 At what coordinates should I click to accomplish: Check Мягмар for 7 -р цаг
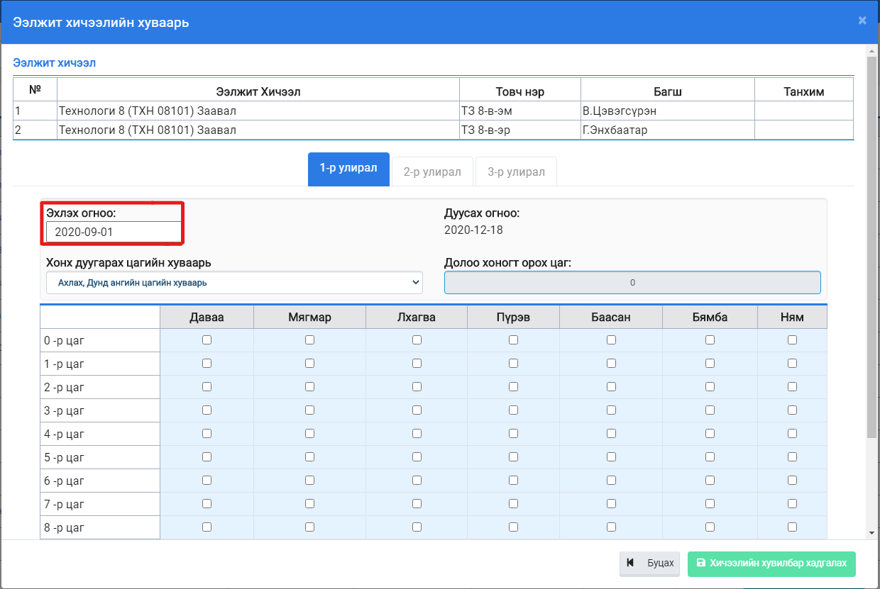[x=309, y=504]
